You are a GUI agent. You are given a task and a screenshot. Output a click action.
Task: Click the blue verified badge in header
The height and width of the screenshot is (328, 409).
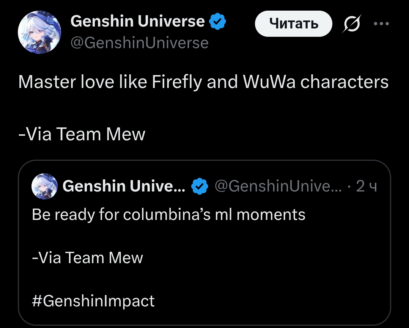coord(218,22)
